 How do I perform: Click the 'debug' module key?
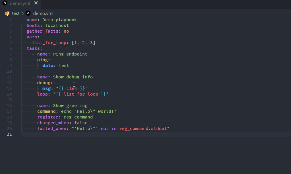tap(44, 83)
